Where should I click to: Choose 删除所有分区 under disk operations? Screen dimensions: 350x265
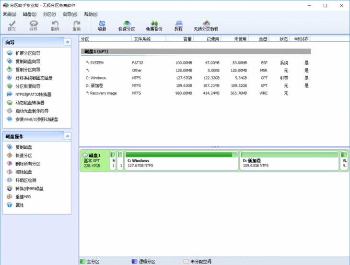pos(23,164)
